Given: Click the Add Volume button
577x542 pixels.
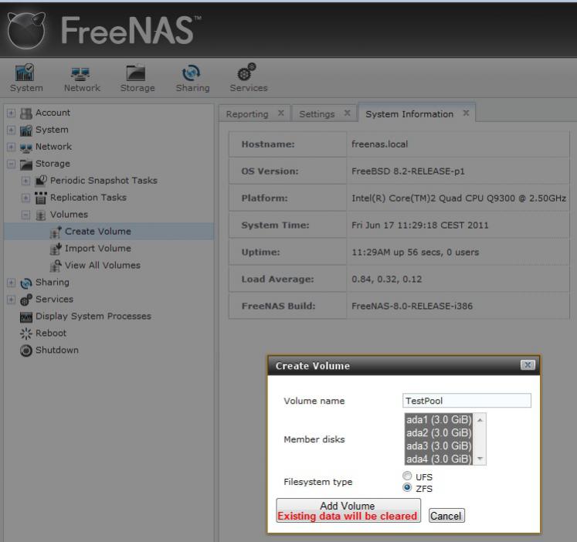Looking at the screenshot, I should 348,510.
